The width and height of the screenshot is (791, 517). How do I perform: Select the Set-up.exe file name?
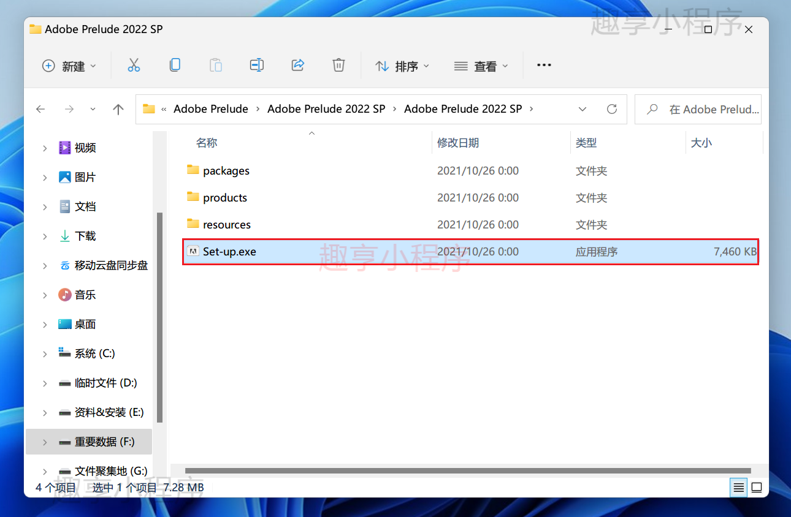click(229, 251)
